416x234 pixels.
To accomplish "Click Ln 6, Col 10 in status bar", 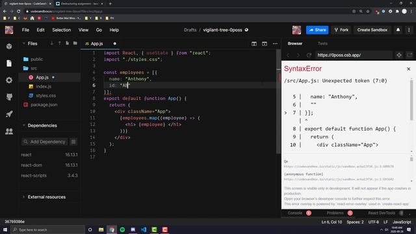I will (331, 222).
